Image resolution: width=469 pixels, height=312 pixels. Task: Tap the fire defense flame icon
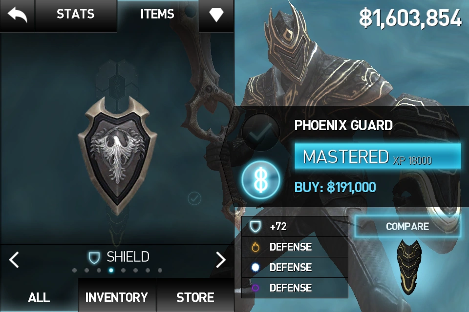(255, 247)
